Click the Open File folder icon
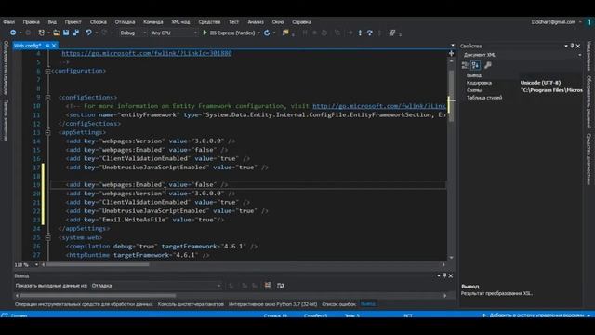This screenshot has width=595, height=335. click(56, 33)
